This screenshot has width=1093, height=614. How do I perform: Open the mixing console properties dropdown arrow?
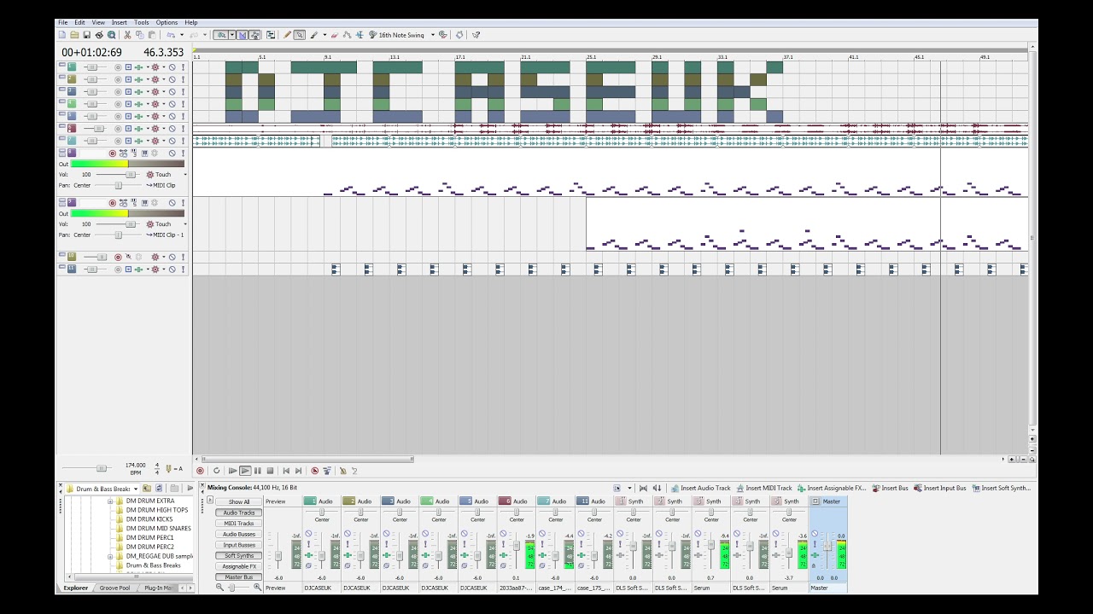click(629, 489)
